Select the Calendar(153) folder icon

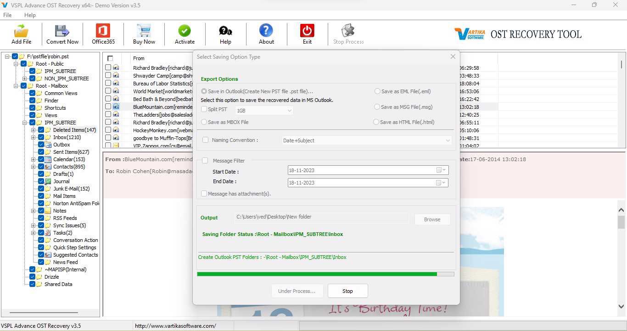(x=48, y=159)
